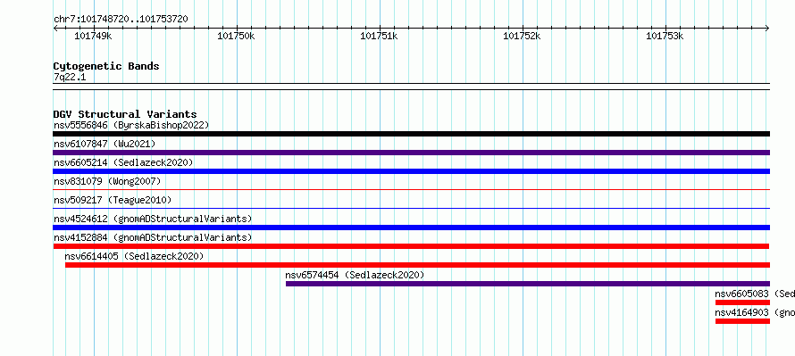Image resolution: width=795 pixels, height=356 pixels.
Task: Click the chr7:101748720..101753720 region label
Action: click(121, 20)
